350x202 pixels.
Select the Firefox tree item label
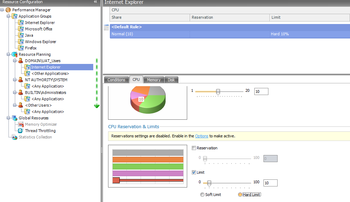click(x=31, y=48)
